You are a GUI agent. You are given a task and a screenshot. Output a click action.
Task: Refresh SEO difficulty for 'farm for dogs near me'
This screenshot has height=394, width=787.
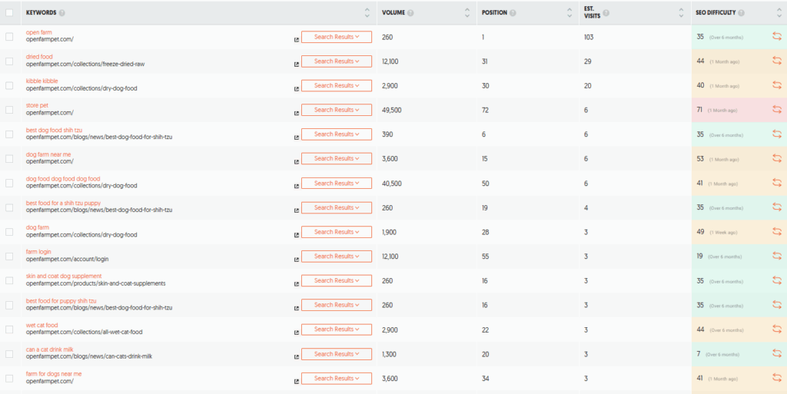pyautogui.click(x=776, y=378)
